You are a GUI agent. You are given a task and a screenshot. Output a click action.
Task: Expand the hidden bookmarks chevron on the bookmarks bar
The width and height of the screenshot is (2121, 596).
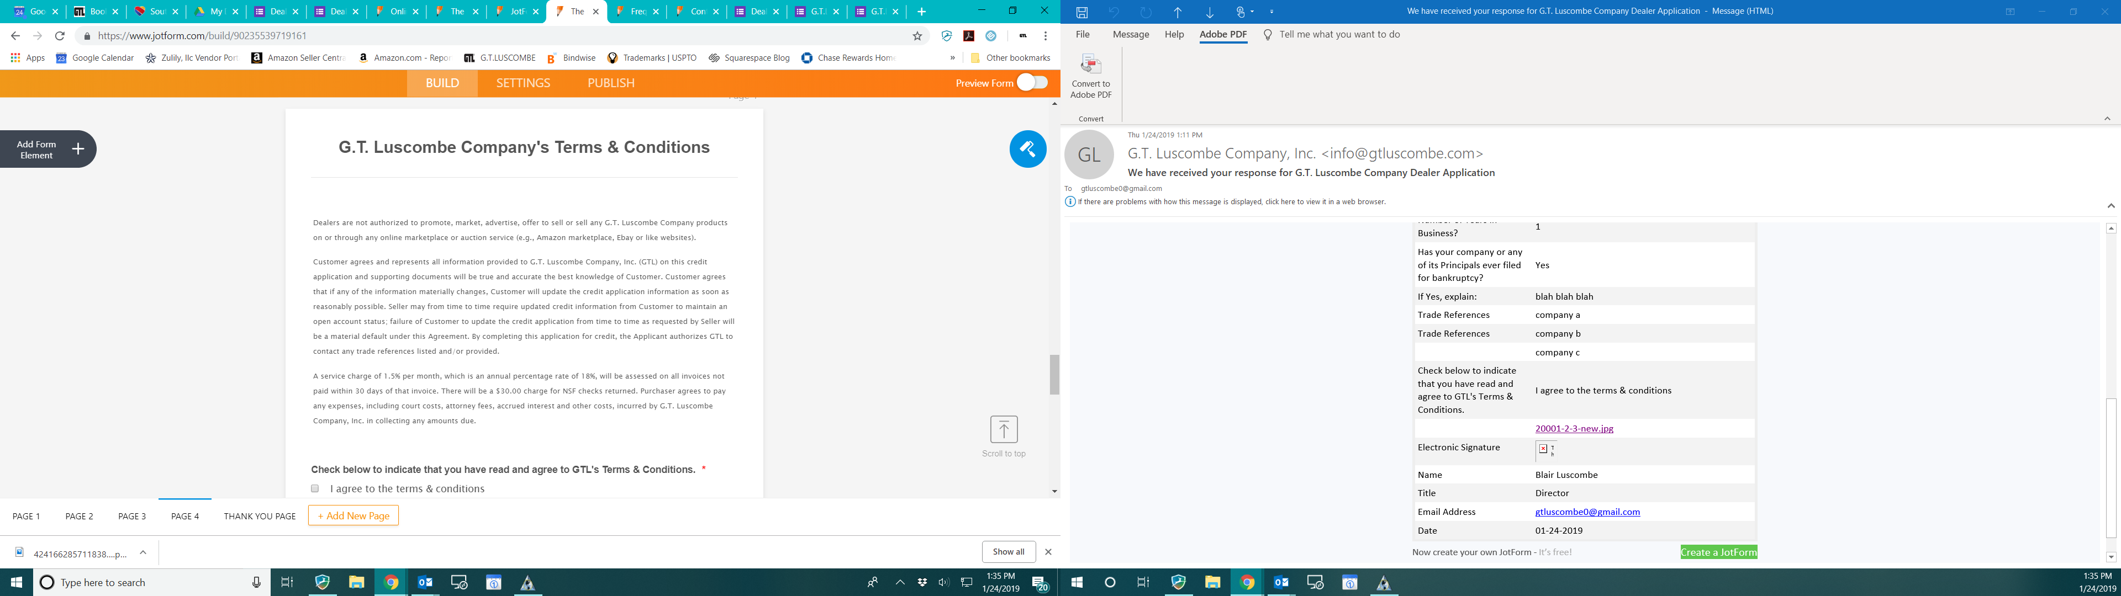(952, 57)
